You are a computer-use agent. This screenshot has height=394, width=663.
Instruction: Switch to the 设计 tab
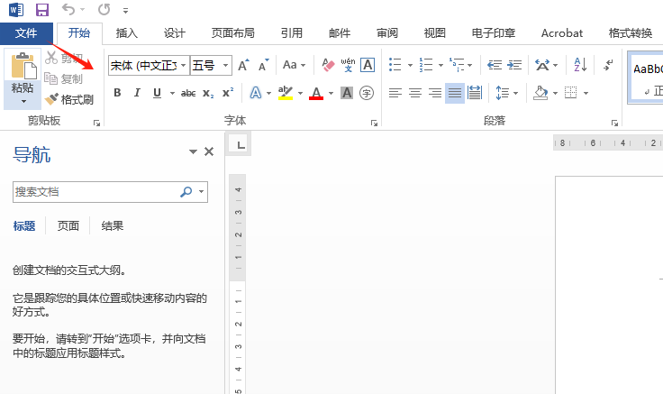pos(175,33)
